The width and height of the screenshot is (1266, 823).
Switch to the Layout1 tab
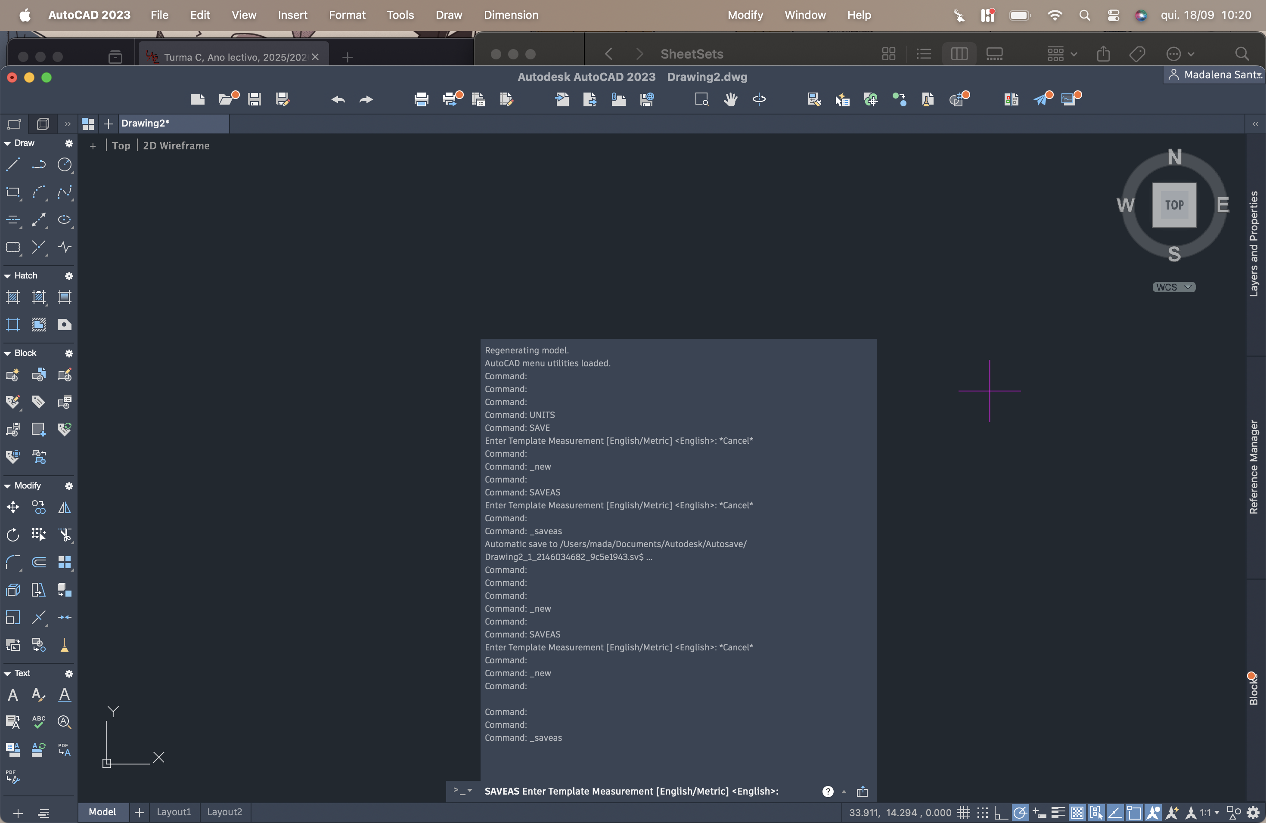(x=174, y=812)
